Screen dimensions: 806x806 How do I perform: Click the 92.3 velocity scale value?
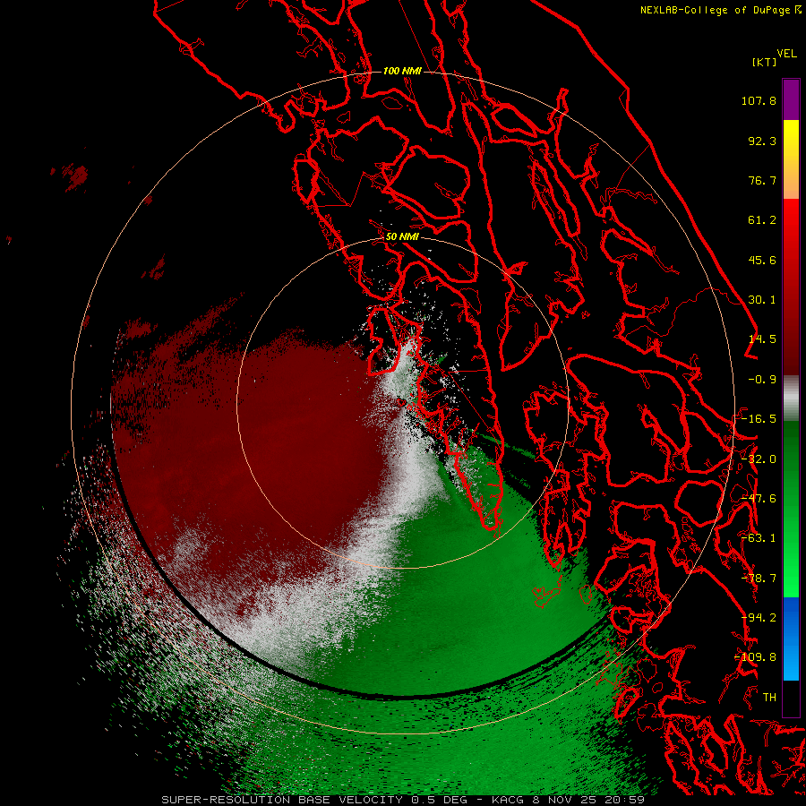(x=762, y=141)
